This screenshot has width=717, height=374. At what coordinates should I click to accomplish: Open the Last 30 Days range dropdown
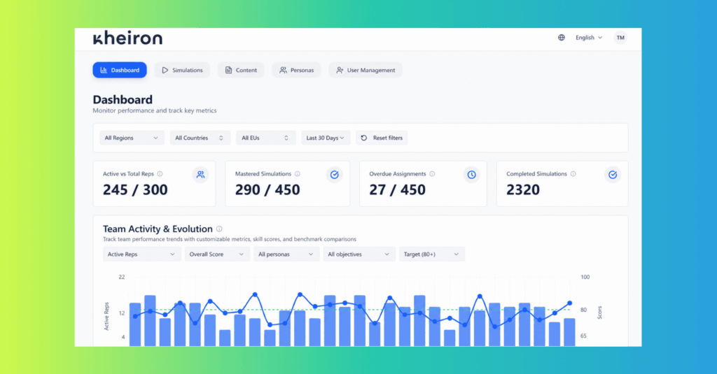(x=326, y=138)
